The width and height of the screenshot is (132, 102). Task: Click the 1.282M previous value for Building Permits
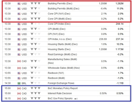120,3
